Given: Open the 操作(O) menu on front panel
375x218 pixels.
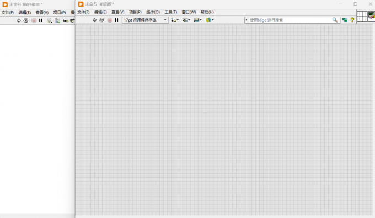Looking at the screenshot, I should tap(153, 12).
